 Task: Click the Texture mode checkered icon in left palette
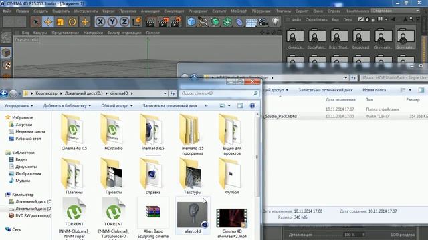pyautogui.click(x=6, y=65)
